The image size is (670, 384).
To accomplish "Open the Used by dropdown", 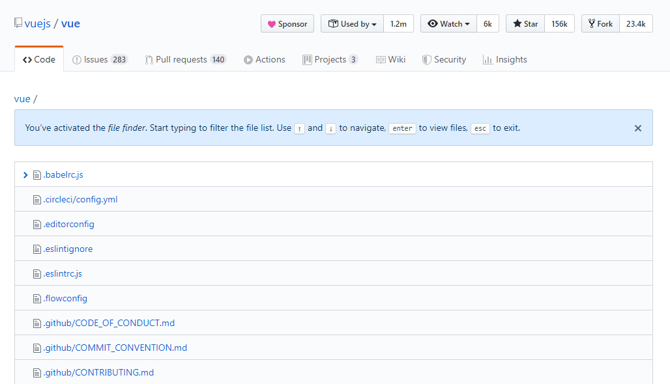I will (352, 24).
